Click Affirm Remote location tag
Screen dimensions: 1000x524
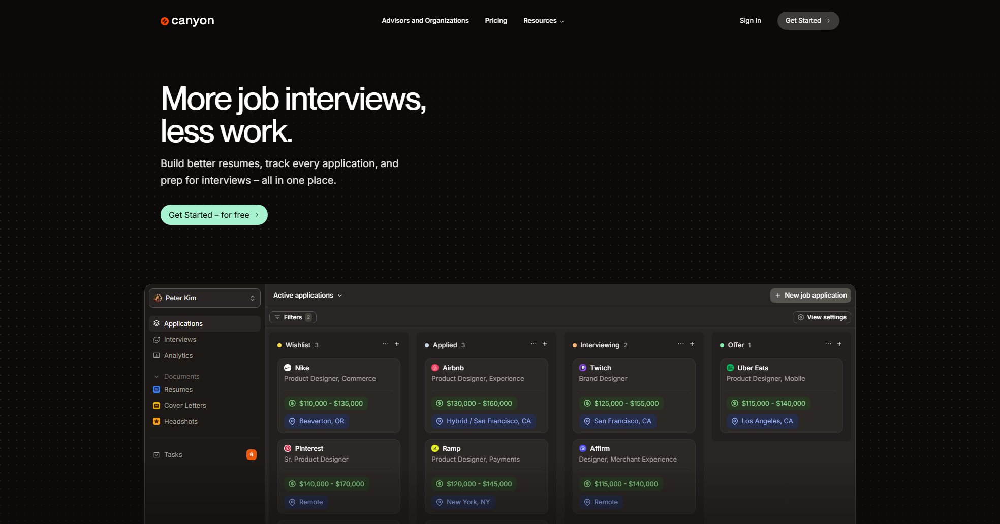click(x=601, y=502)
